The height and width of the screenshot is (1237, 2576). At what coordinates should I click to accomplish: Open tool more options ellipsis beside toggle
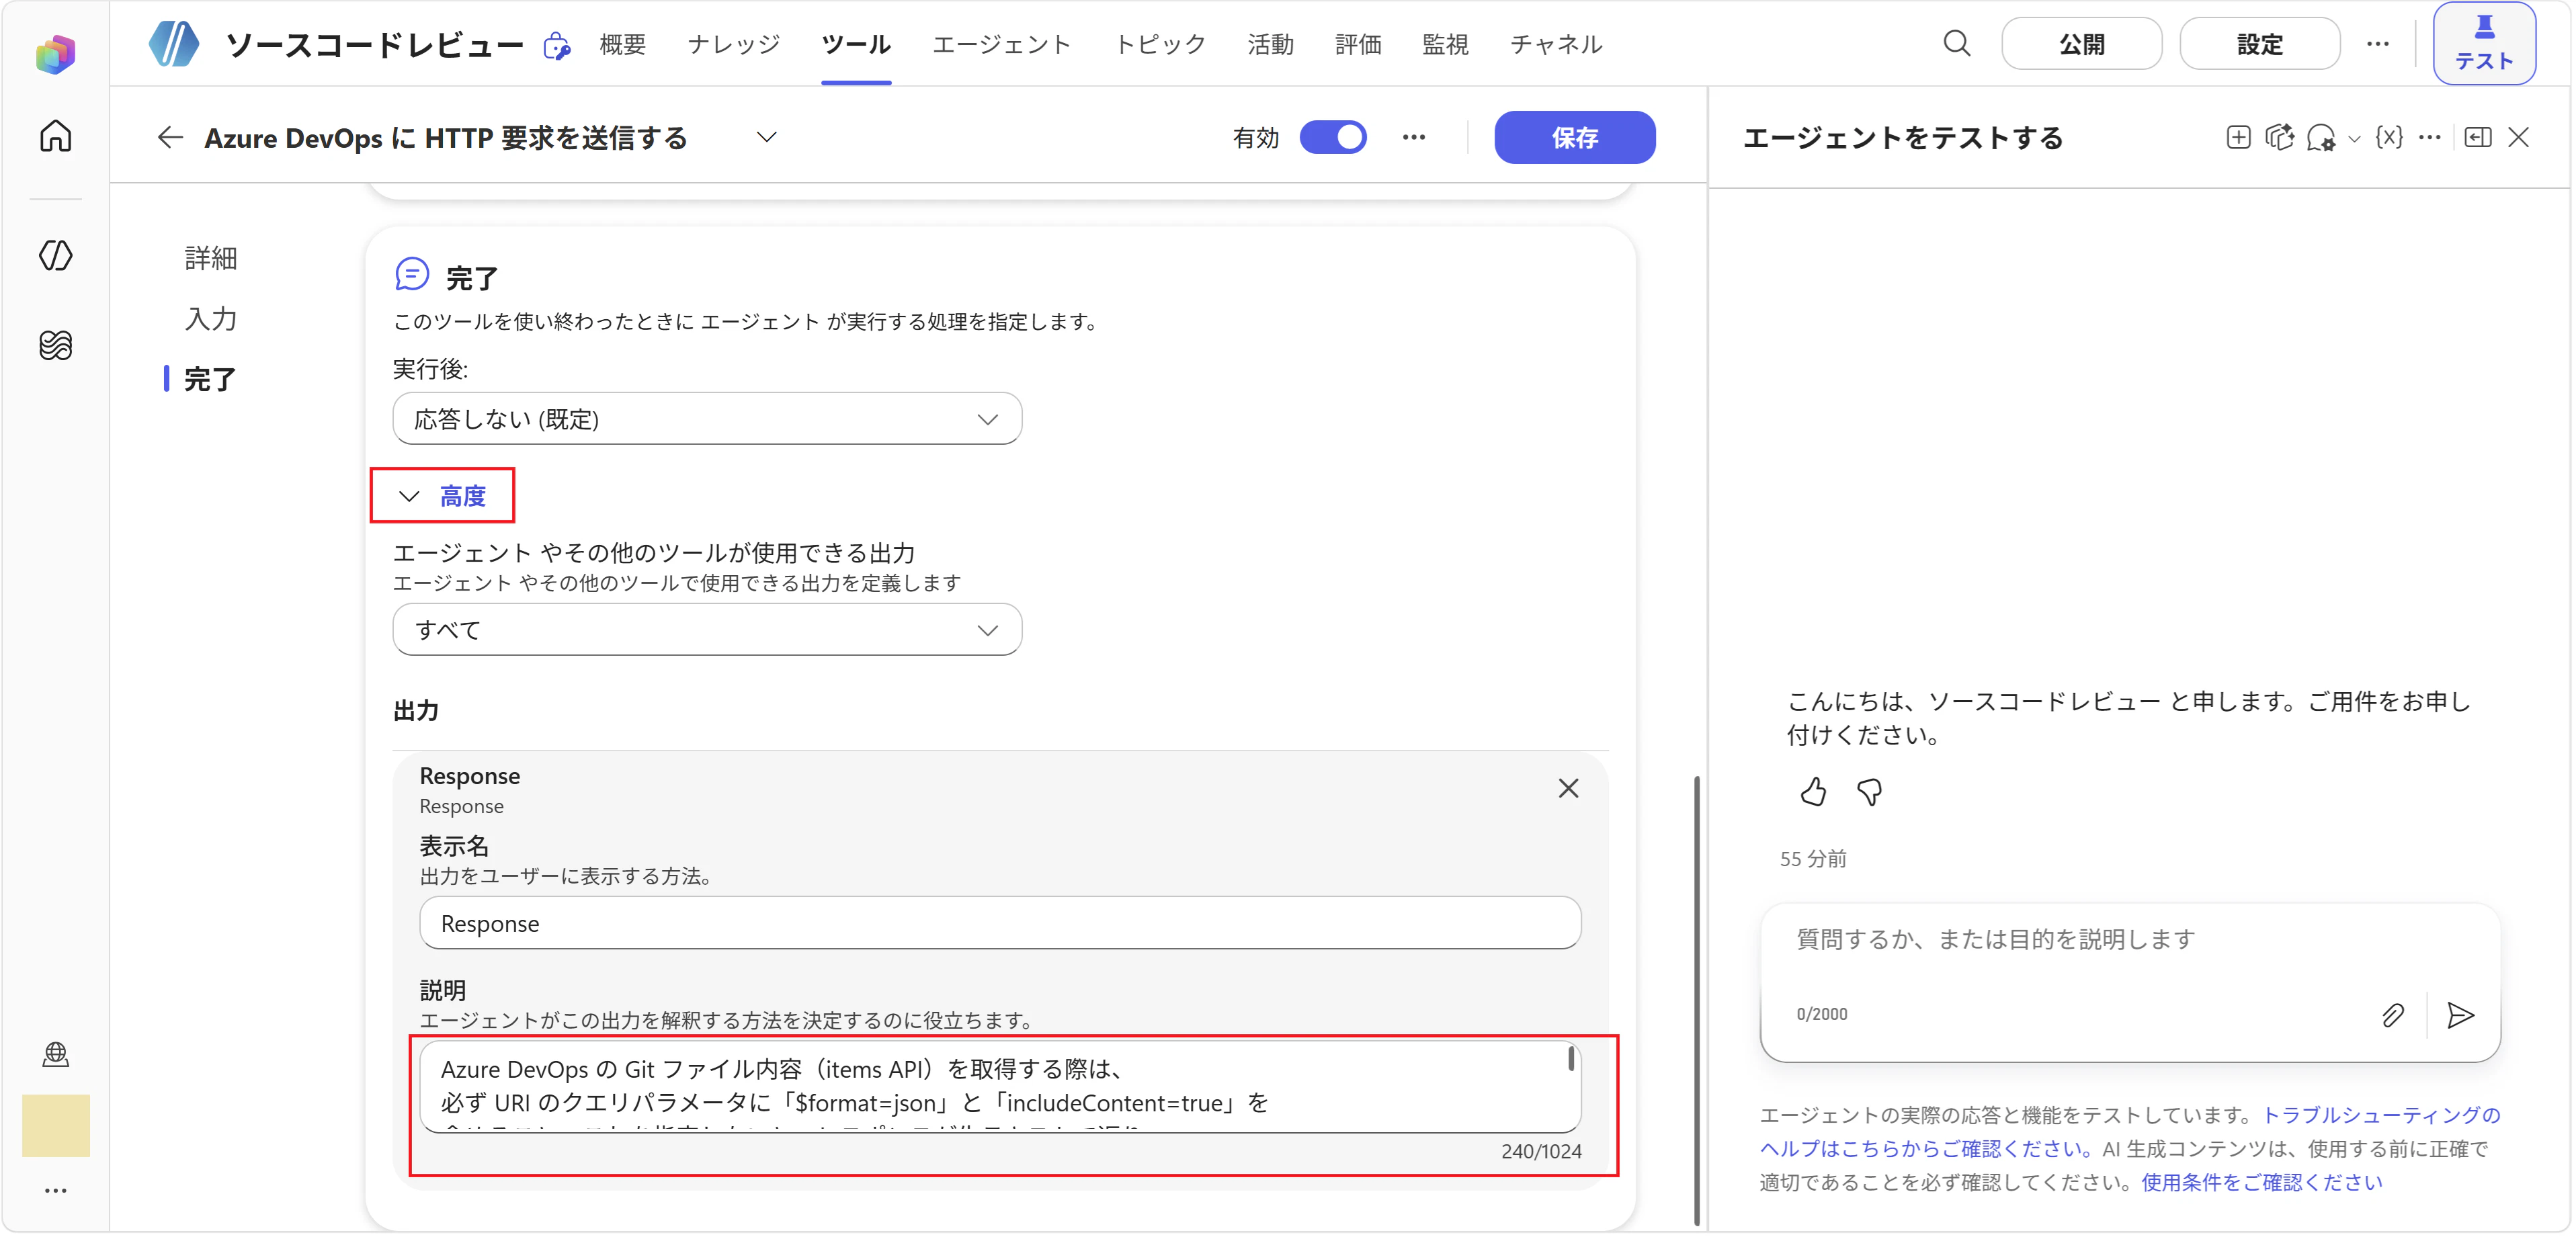pyautogui.click(x=1414, y=138)
